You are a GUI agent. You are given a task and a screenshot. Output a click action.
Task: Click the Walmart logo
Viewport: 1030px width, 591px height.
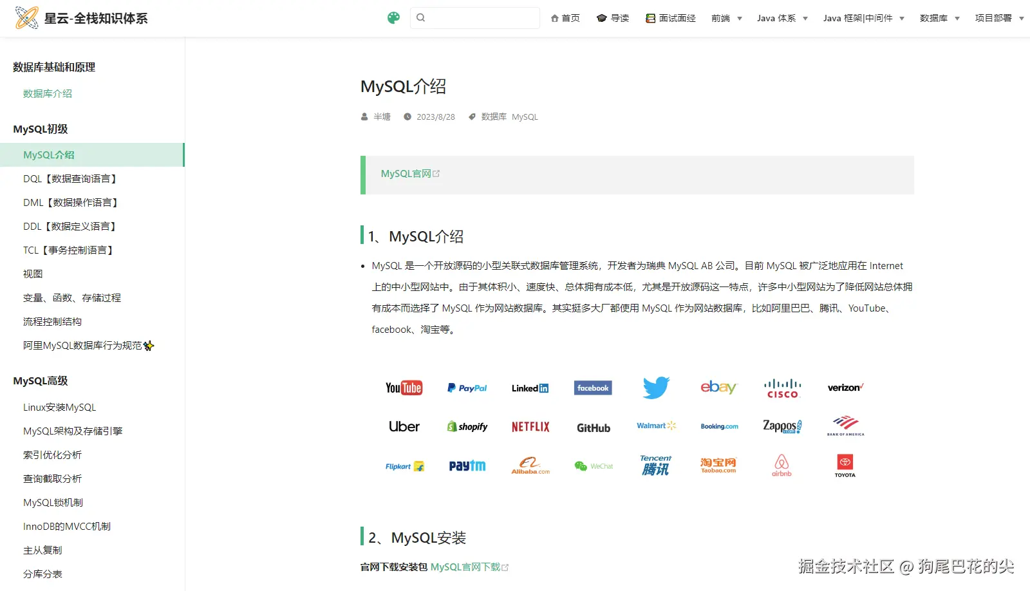pos(657,426)
